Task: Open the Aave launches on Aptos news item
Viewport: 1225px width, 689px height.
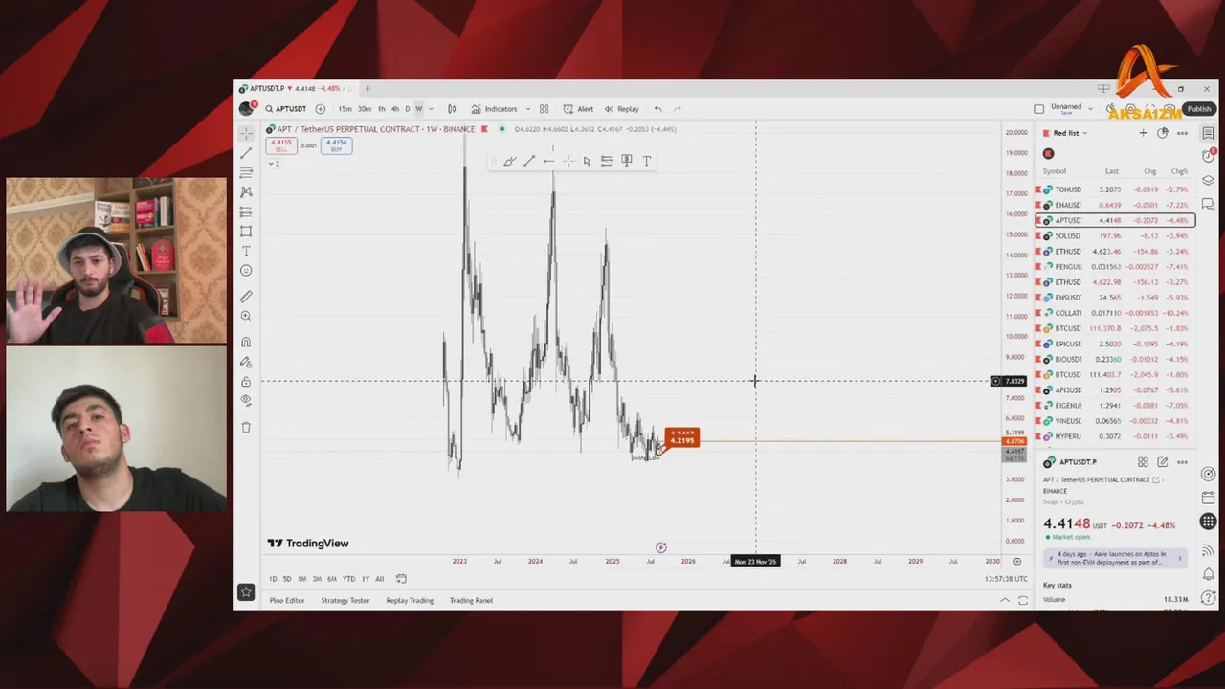Action: [1114, 558]
